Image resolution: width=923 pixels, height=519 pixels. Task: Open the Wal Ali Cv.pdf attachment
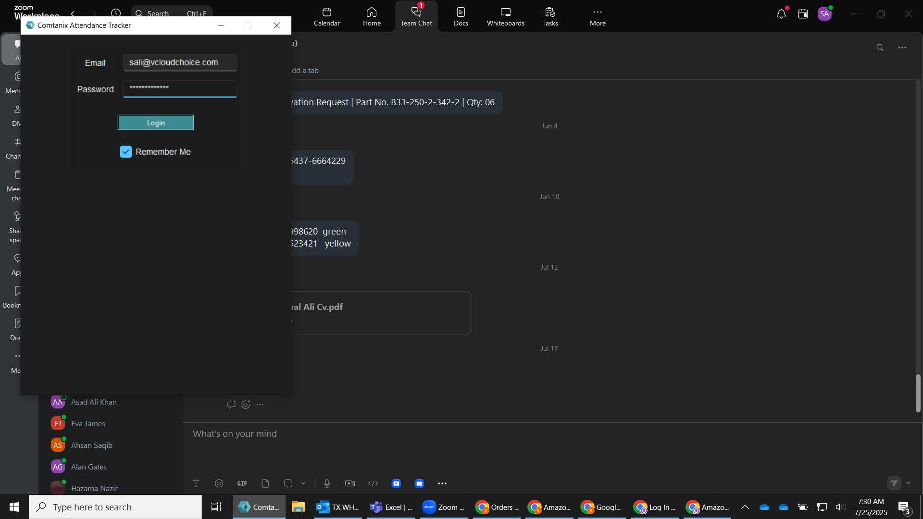click(x=381, y=313)
